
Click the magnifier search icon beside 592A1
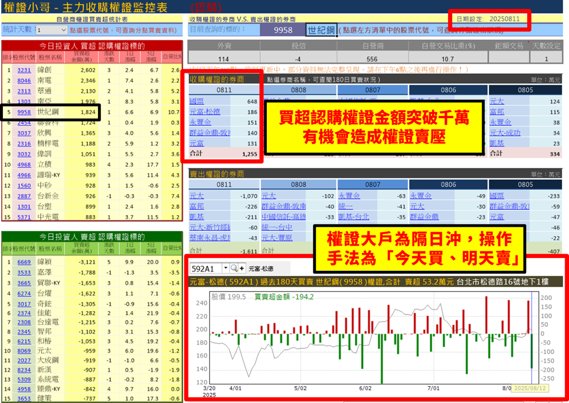tap(234, 268)
